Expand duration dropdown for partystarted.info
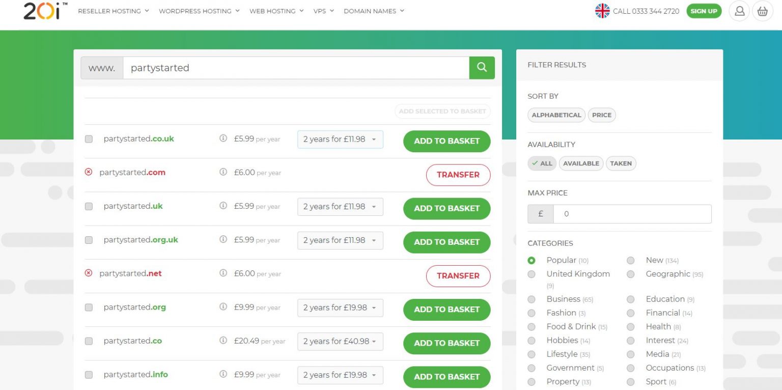The image size is (782, 390). (340, 375)
